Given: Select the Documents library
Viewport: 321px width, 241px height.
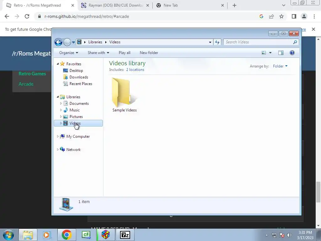Looking at the screenshot, I should [79, 104].
